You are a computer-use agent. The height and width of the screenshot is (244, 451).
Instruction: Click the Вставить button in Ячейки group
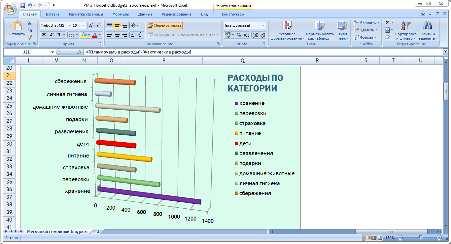point(365,23)
